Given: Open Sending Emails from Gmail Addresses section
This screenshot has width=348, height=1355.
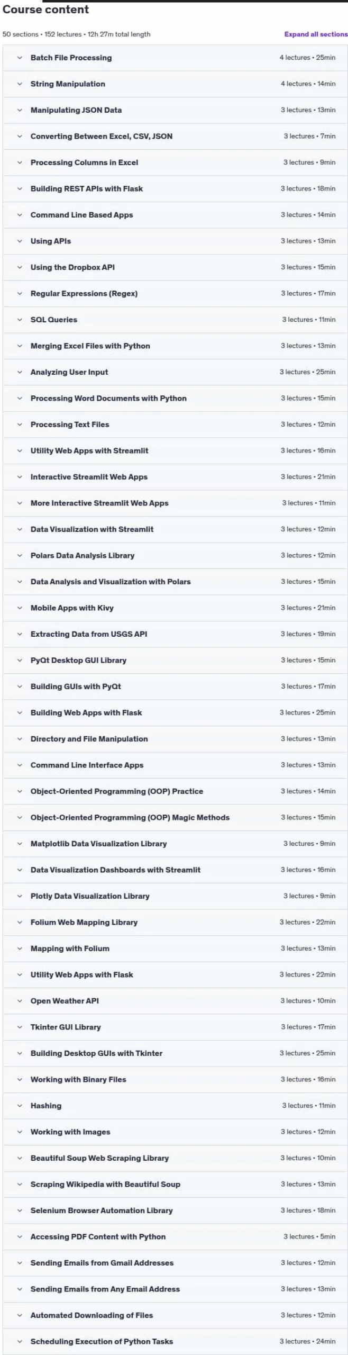Looking at the screenshot, I should (x=175, y=1263).
